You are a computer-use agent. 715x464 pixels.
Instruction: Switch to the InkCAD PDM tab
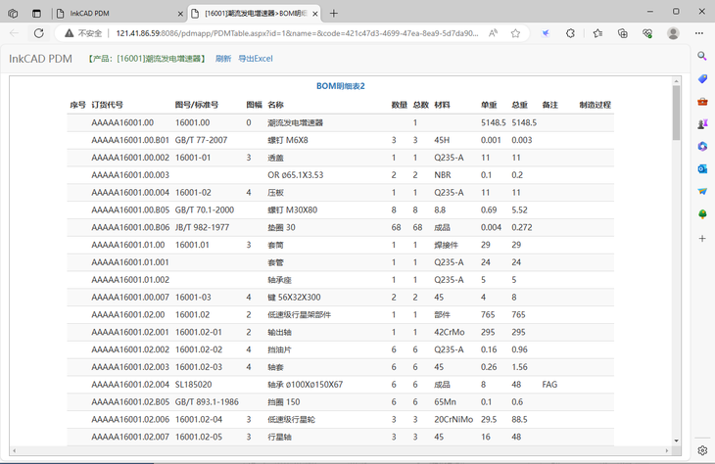[119, 14]
